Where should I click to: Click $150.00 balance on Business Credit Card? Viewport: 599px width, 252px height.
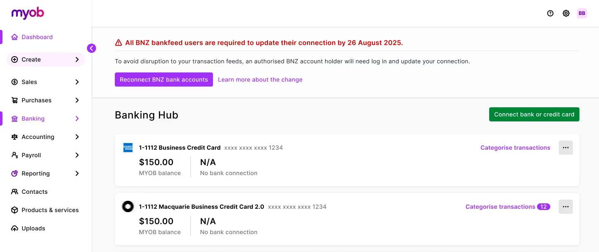point(156,162)
